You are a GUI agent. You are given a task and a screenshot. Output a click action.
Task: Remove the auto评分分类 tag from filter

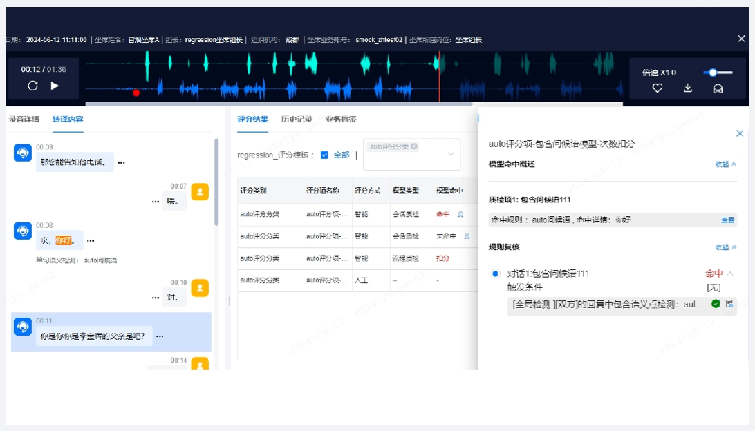pyautogui.click(x=413, y=146)
